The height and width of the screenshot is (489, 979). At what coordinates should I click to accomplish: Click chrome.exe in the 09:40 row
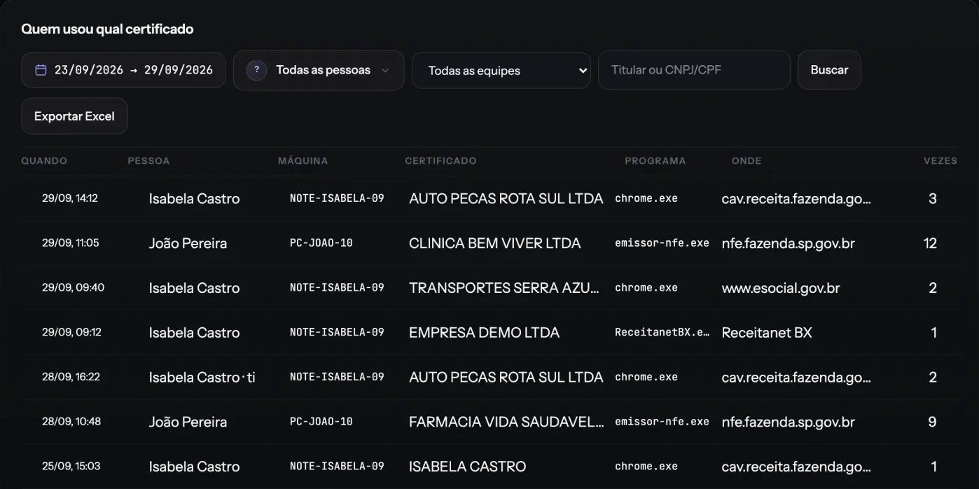point(646,287)
